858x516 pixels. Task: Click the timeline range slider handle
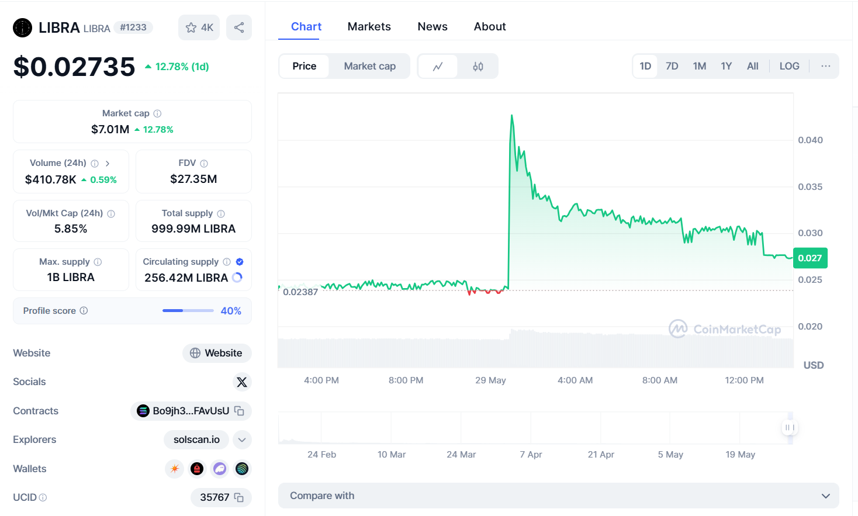(789, 428)
